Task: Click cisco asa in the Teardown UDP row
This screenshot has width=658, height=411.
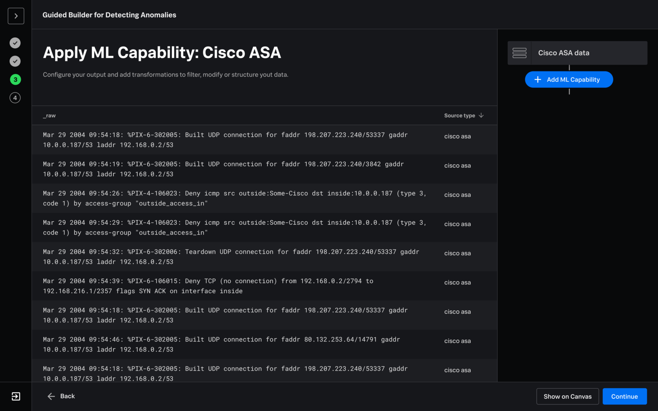Action: [458, 253]
